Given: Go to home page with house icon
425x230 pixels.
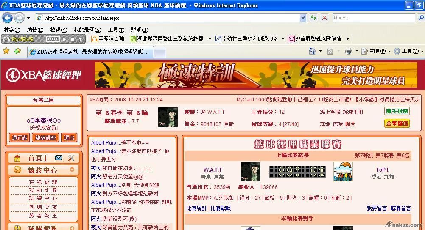Looking at the screenshot, I should 312,51.
